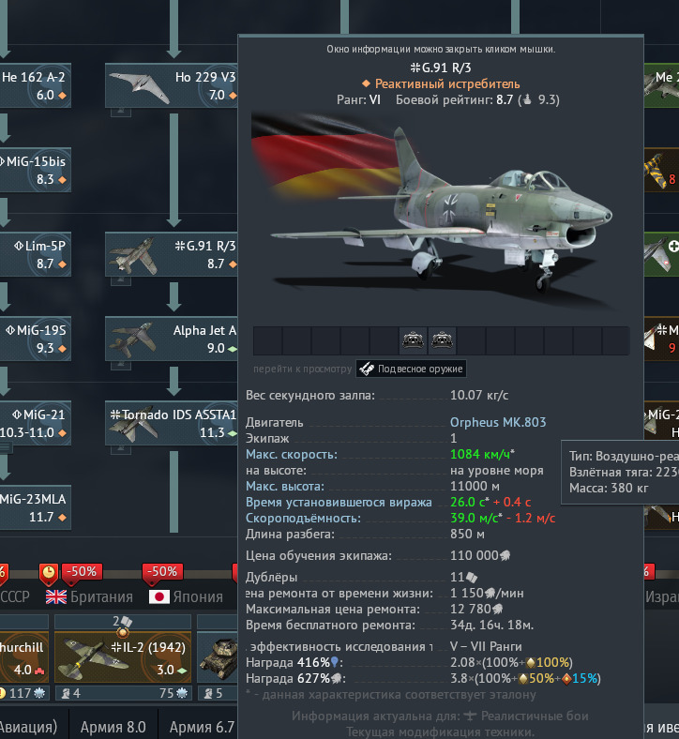Expand the group under G.91 R/3 card

121,281
